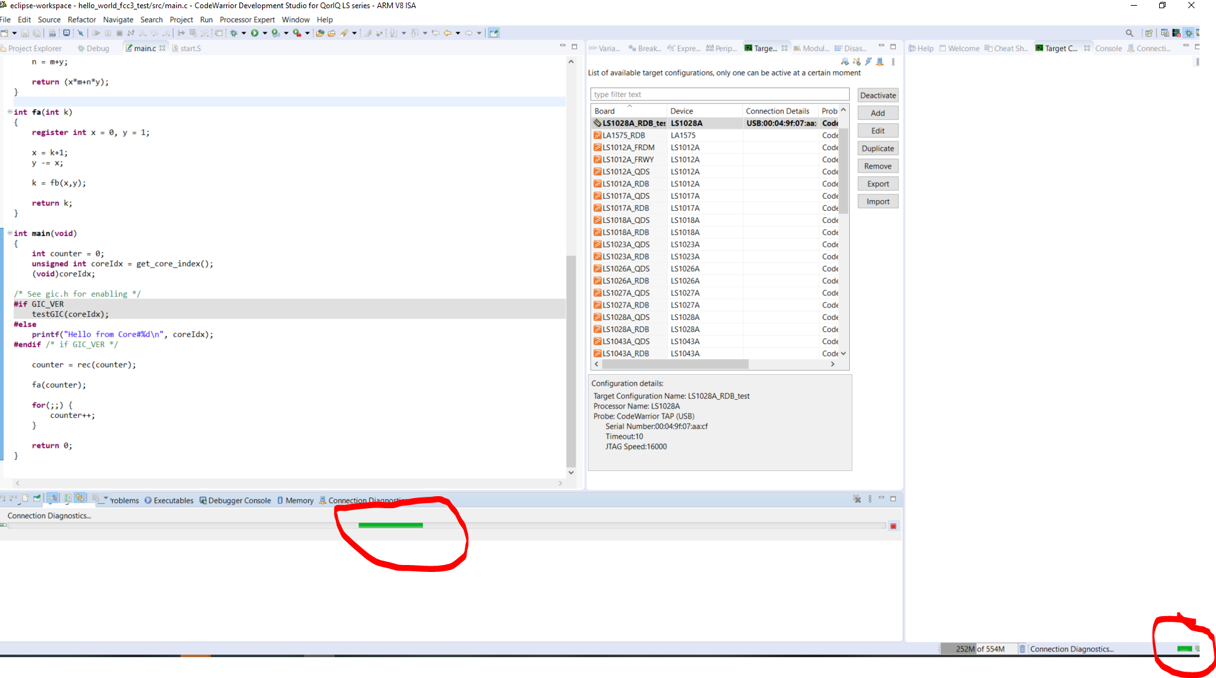Click Deactivate in the Target Configurations panel
The height and width of the screenshot is (678, 1216).
[x=877, y=95]
